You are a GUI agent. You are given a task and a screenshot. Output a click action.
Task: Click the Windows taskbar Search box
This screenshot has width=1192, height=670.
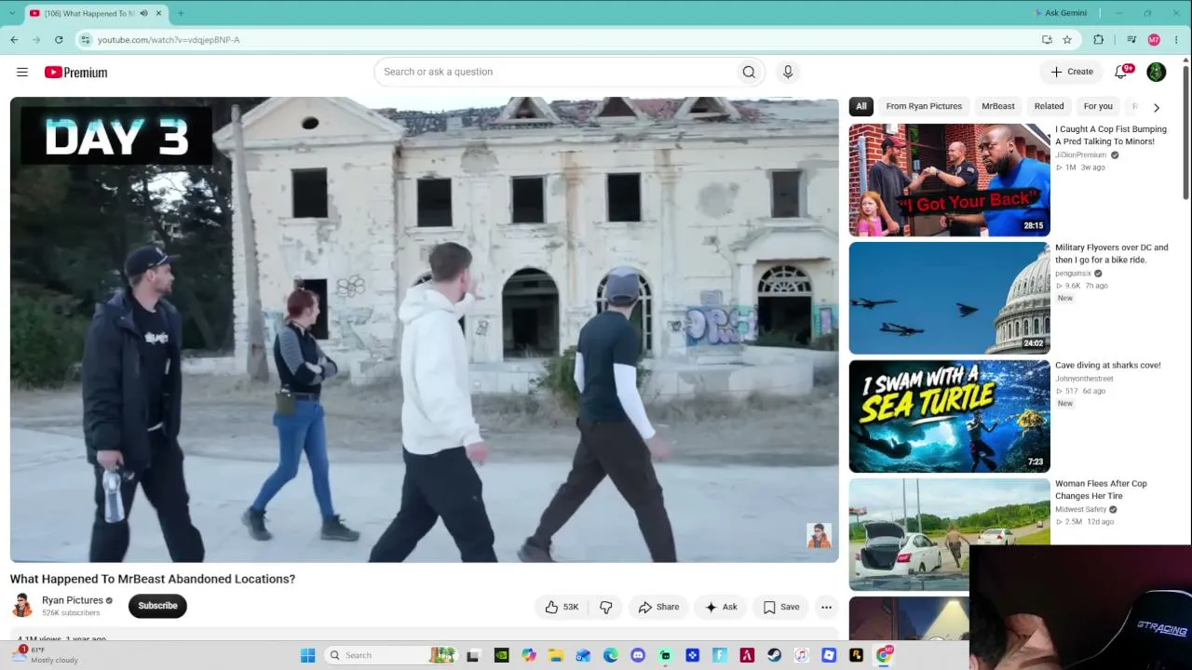coord(391,655)
